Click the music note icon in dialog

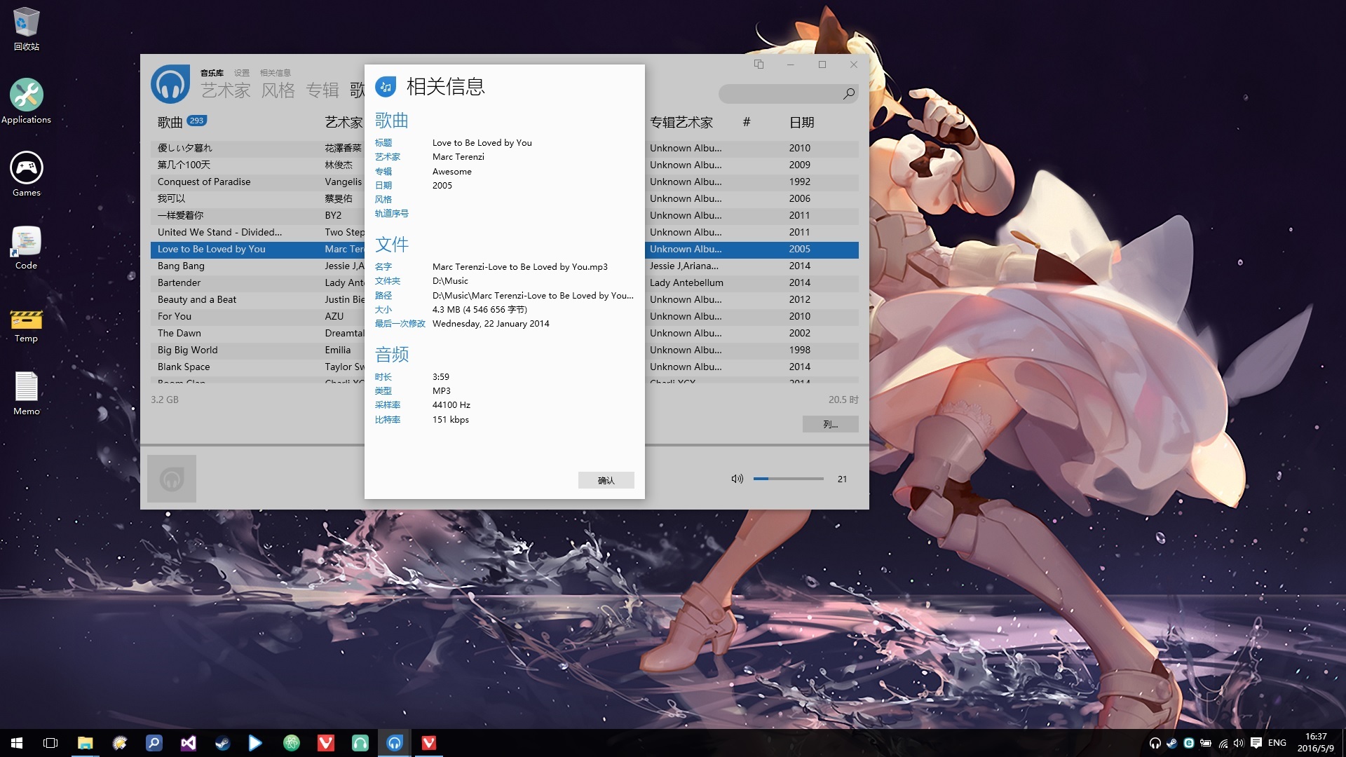386,87
